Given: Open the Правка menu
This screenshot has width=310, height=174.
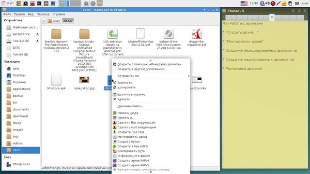Looking at the screenshot, I should (19, 14).
